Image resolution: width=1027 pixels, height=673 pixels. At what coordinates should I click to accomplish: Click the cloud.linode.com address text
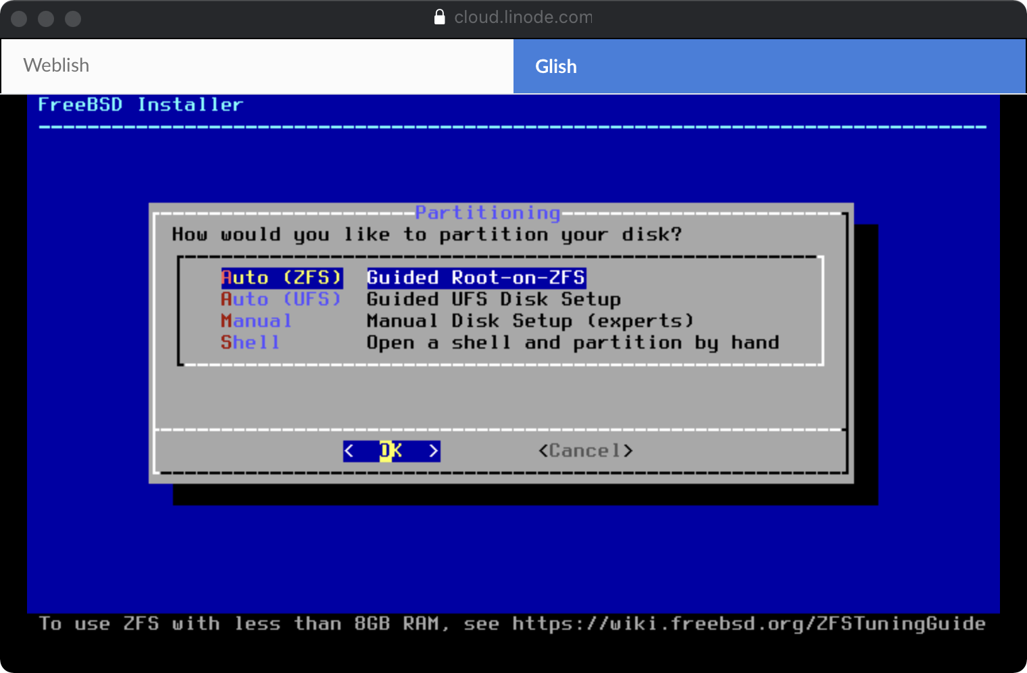[x=523, y=17]
